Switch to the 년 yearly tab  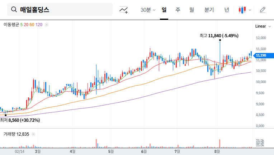(227, 10)
